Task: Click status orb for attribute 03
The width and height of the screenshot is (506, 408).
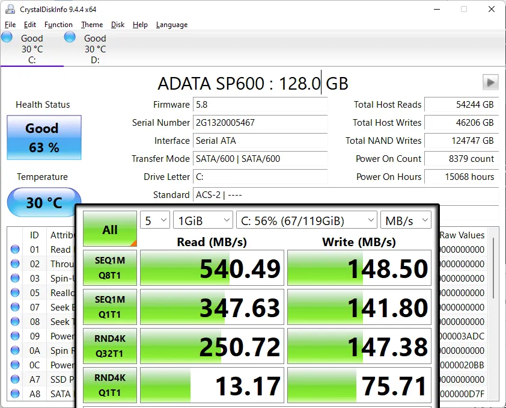Action: coord(15,278)
